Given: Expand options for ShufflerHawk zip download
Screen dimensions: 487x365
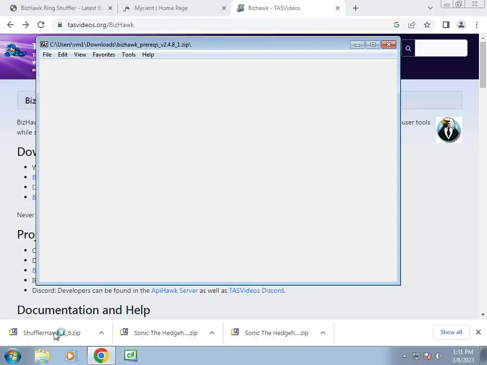Looking at the screenshot, I should point(101,333).
